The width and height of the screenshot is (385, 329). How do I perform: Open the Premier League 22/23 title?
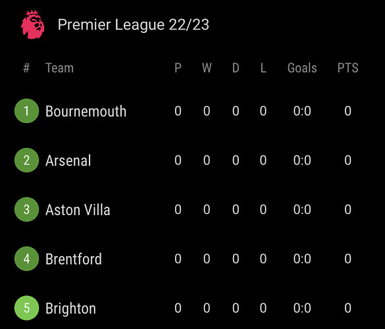(x=134, y=25)
